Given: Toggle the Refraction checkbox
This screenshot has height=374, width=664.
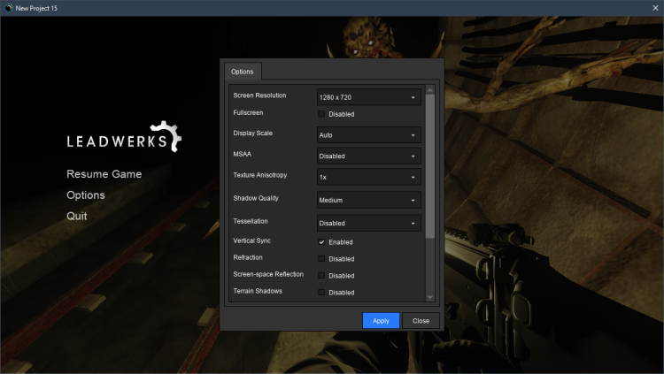Looking at the screenshot, I should point(322,259).
